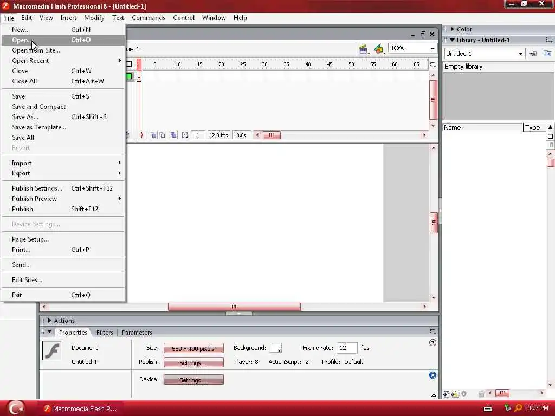Screen dimensions: 555x416
Task: Click the Library Type column header
Action: pyautogui.click(x=535, y=128)
